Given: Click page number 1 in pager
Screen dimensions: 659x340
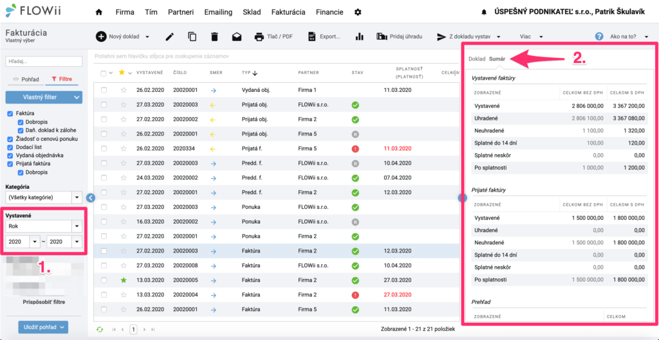Looking at the screenshot, I should pos(133,330).
